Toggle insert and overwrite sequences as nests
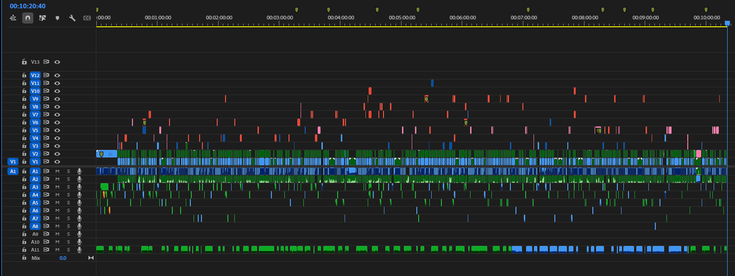The image size is (735, 276). point(13,18)
